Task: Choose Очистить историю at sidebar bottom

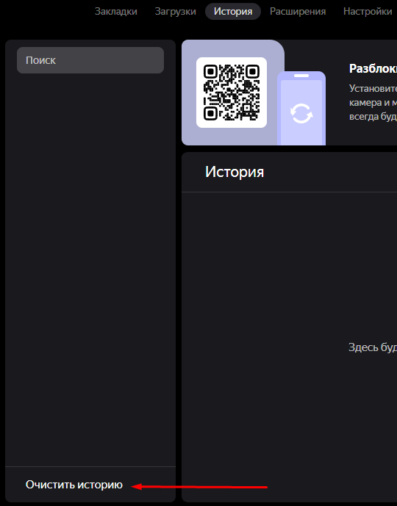Action: pyautogui.click(x=74, y=485)
